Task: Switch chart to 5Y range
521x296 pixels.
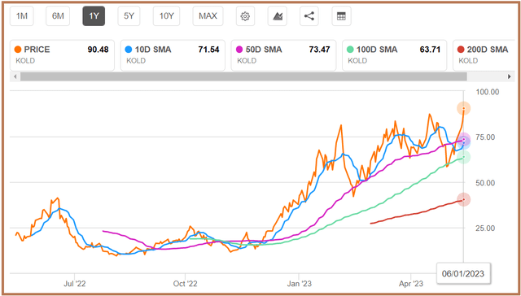Action: tap(129, 16)
